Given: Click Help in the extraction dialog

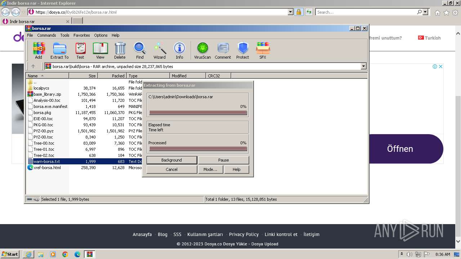Looking at the screenshot, I should (x=237, y=169).
